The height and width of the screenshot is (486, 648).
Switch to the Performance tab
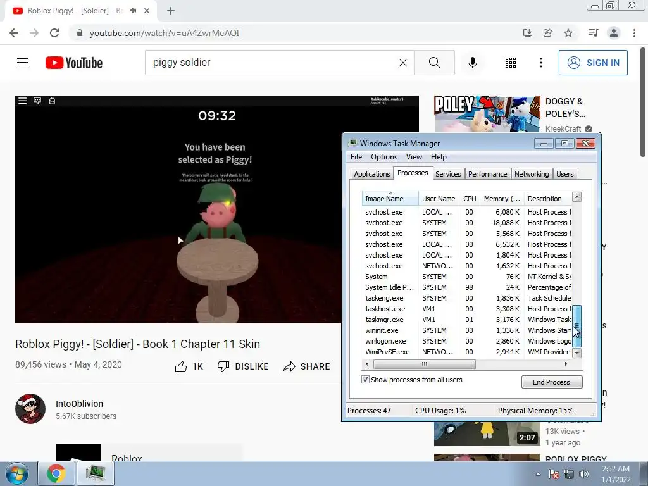[488, 174]
